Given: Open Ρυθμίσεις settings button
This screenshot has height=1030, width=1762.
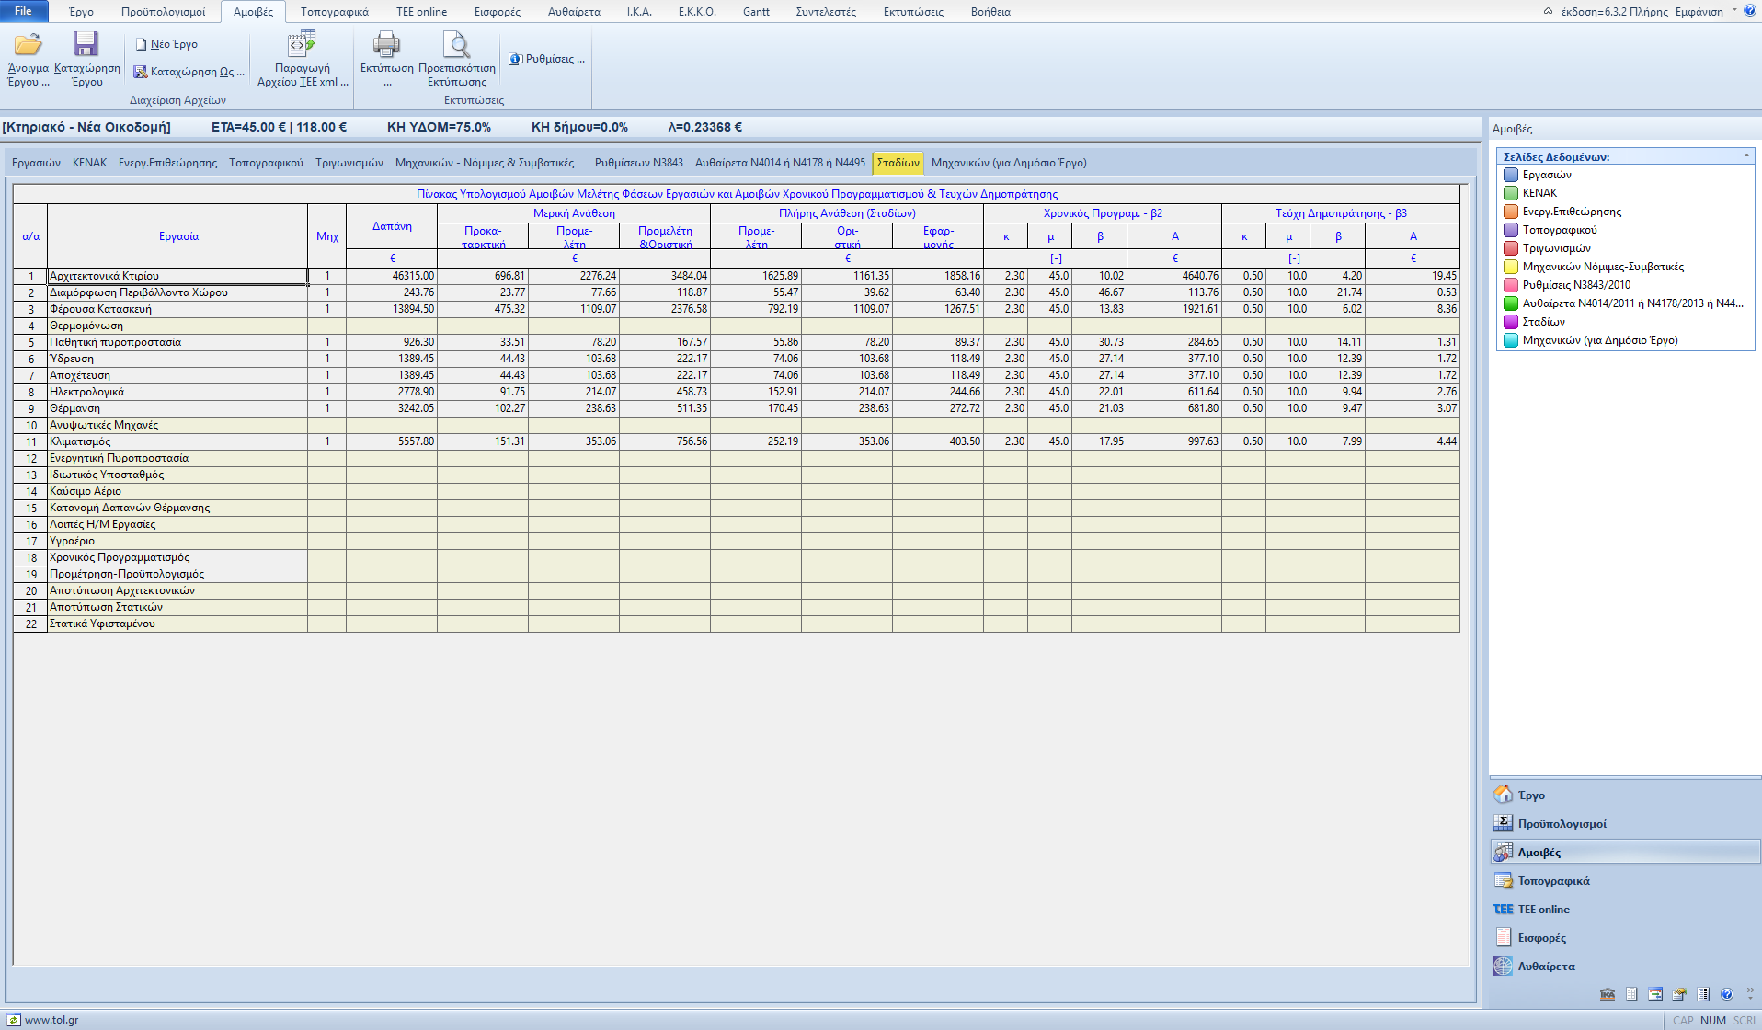Looking at the screenshot, I should click(x=547, y=59).
